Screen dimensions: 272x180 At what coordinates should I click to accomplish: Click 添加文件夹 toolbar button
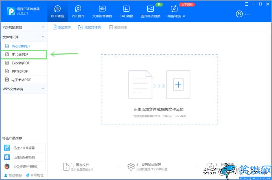90,27
